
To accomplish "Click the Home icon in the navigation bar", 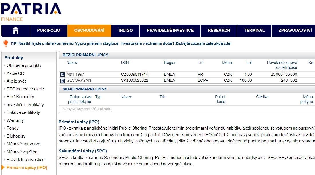I will 15,30.
